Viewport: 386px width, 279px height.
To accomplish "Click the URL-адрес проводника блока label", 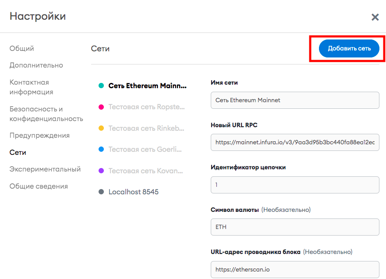I will coord(255,252).
